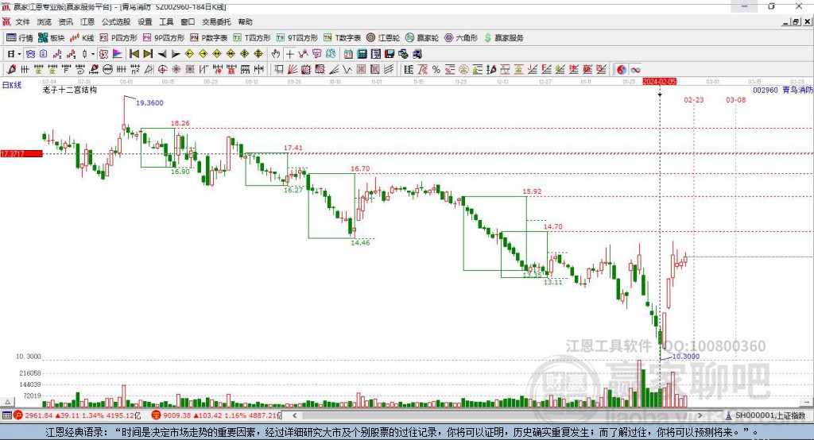Open the 工具 menu
814x440 pixels.
pyautogui.click(x=166, y=21)
